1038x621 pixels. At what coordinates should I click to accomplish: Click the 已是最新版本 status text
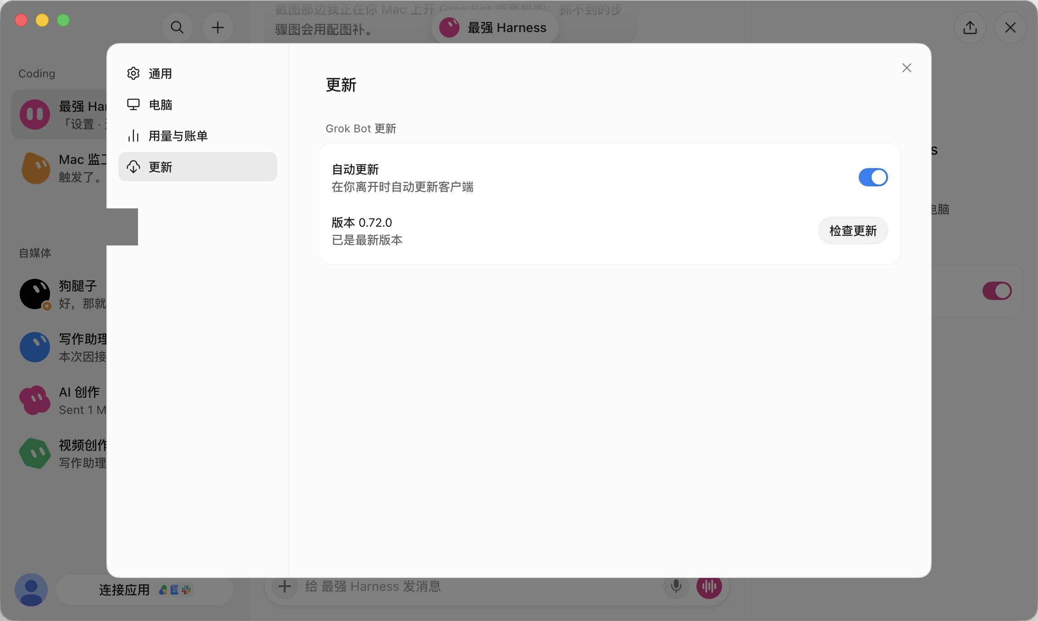(367, 240)
